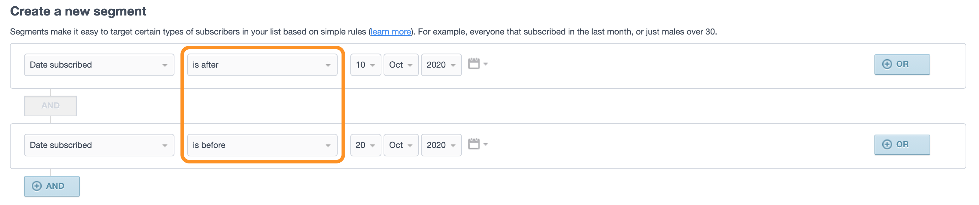Open second rule's 'Date subscribed' dropdown
The width and height of the screenshot is (979, 205).
pyautogui.click(x=99, y=145)
